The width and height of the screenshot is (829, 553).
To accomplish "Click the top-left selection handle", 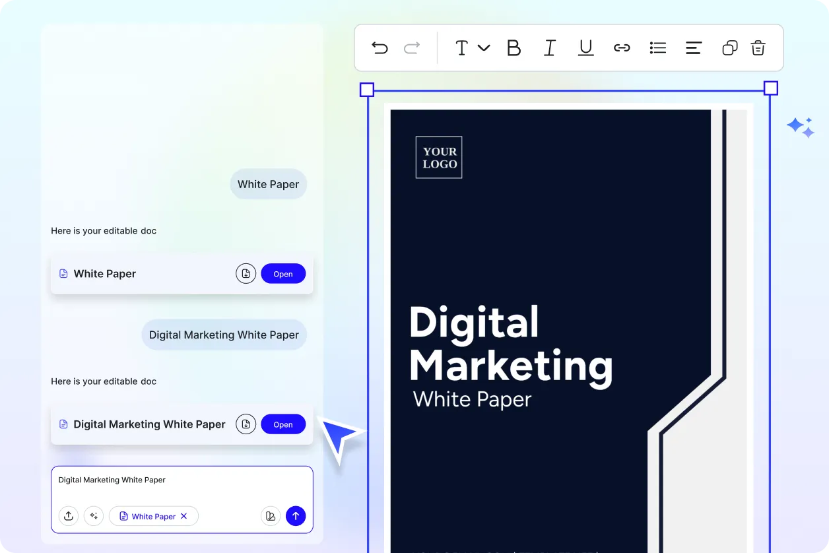I will pyautogui.click(x=367, y=90).
